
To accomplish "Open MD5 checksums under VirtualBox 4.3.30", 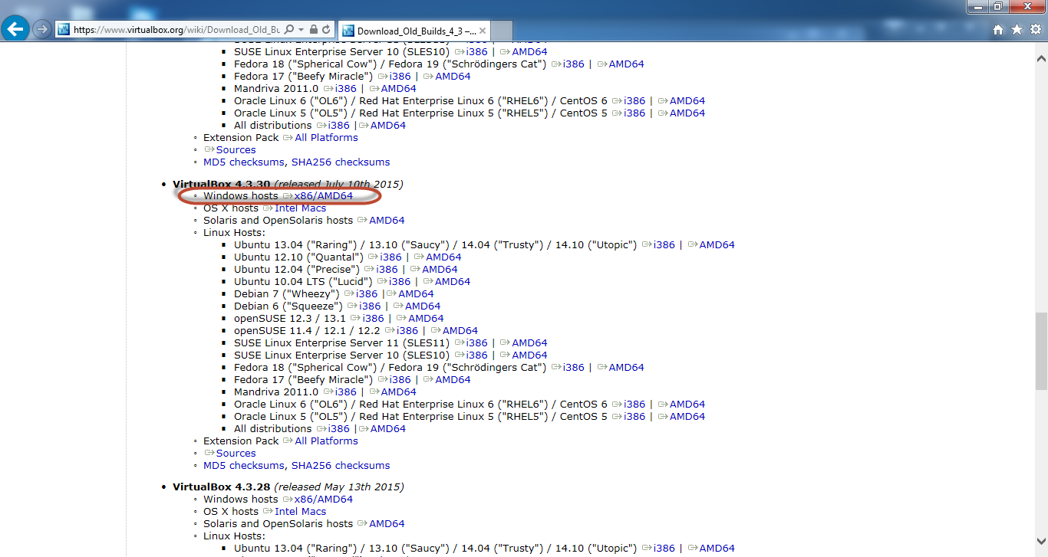I will pos(244,466).
